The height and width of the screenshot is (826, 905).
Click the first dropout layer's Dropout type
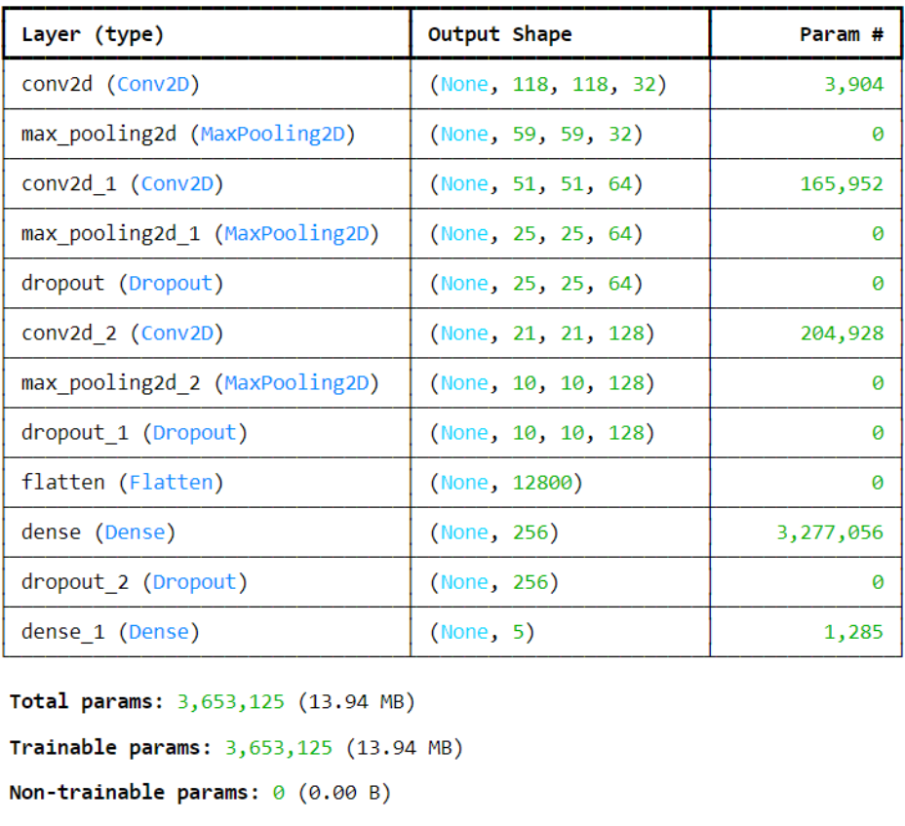[171, 283]
